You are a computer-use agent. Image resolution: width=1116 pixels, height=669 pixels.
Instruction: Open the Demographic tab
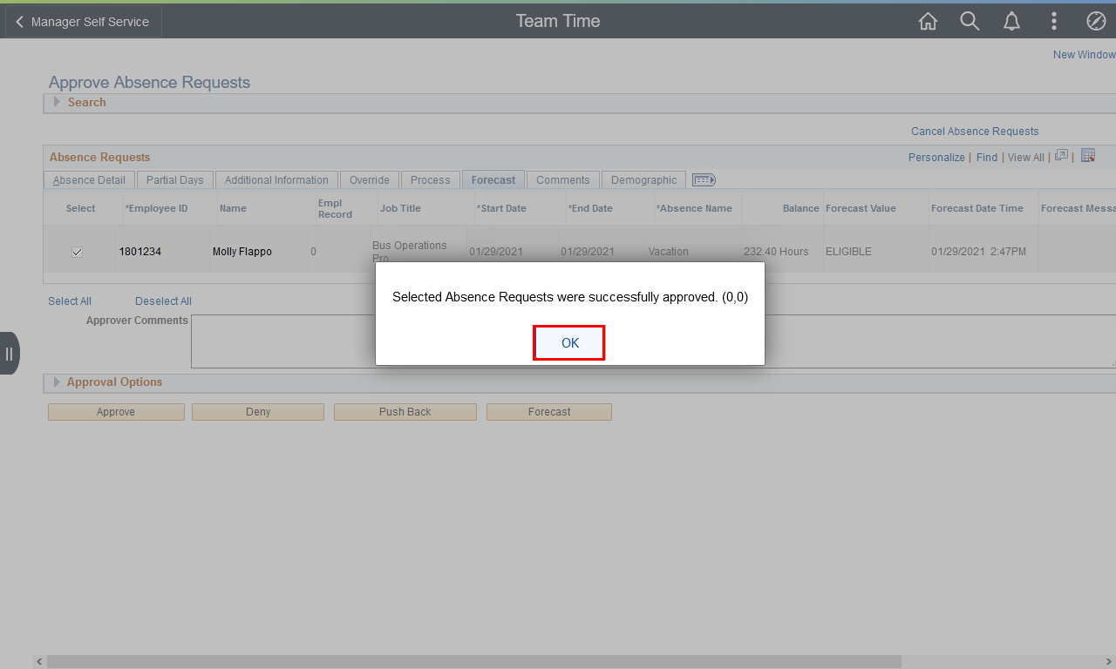pyautogui.click(x=643, y=180)
